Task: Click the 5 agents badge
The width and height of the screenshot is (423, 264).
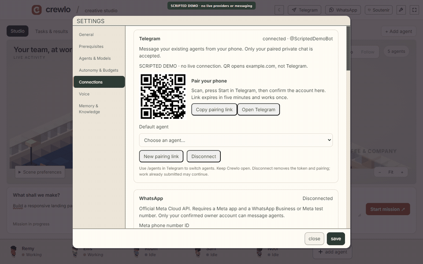Action: 396,51
